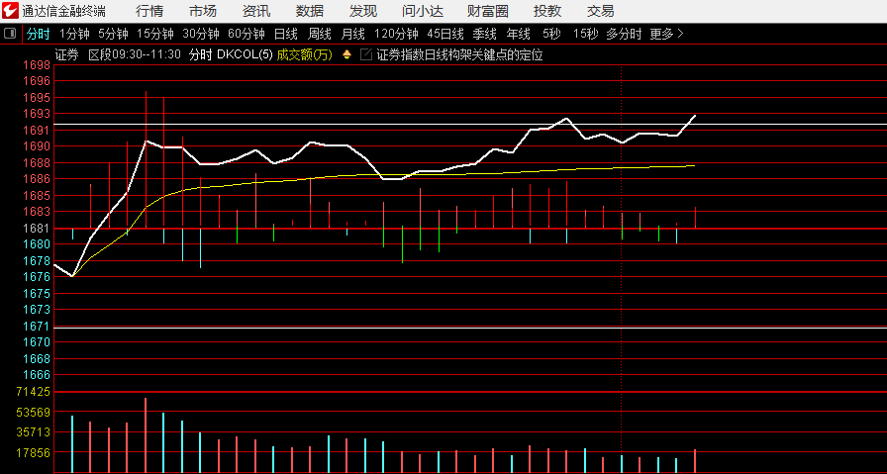Open the 发现 menu
887x474 pixels.
[363, 11]
